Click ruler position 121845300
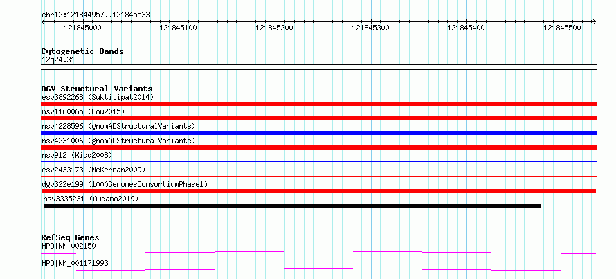616x279 pixels. [x=370, y=28]
